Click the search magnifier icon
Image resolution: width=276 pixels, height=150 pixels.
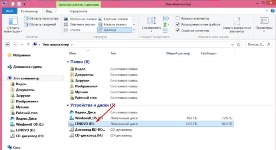point(268,44)
